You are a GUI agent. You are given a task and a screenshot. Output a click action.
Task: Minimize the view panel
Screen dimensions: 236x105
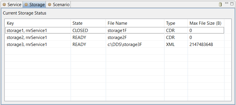pos(227,3)
